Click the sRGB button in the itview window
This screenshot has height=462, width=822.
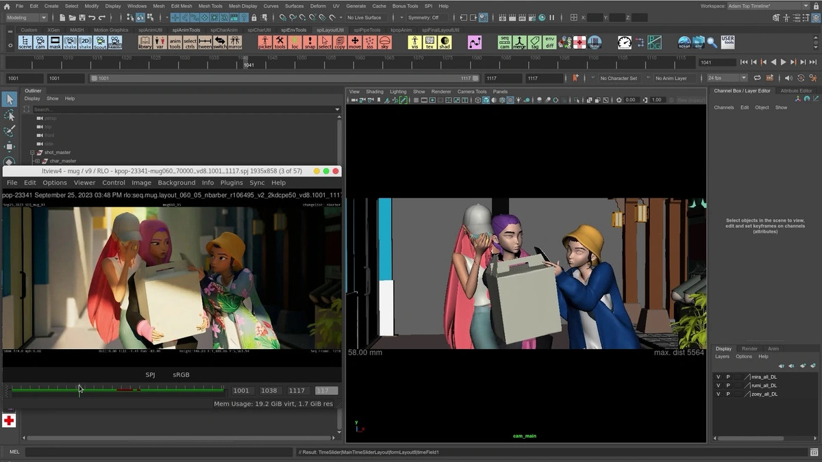tap(179, 374)
